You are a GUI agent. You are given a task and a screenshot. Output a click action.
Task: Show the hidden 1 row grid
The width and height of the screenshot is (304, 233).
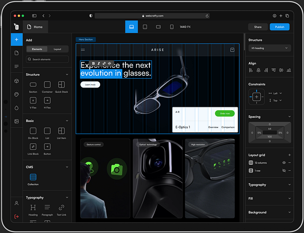(284, 170)
